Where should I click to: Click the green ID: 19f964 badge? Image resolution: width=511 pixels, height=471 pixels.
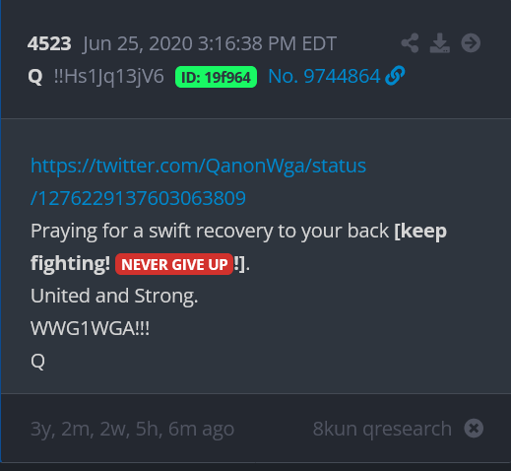coord(216,77)
